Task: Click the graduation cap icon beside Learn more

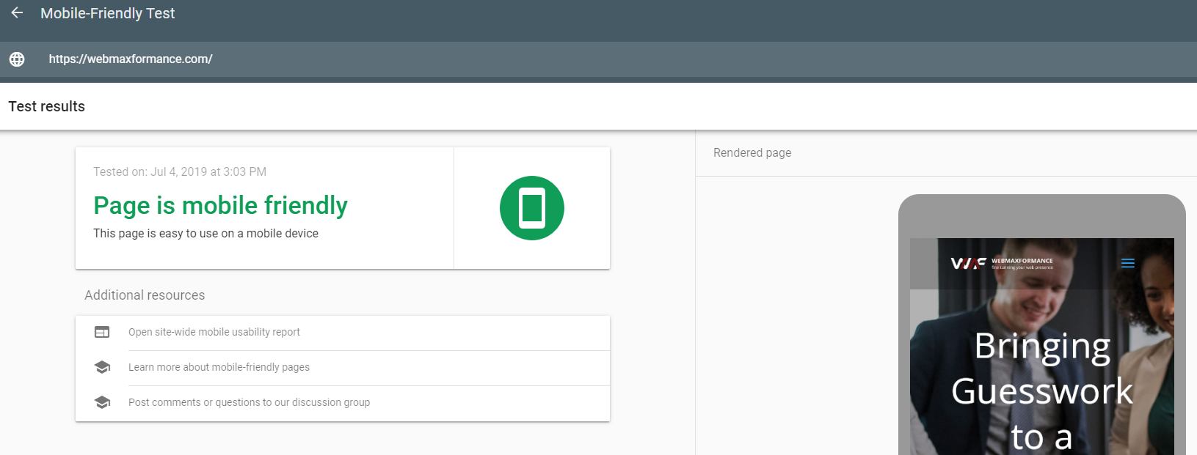Action: tap(102, 367)
